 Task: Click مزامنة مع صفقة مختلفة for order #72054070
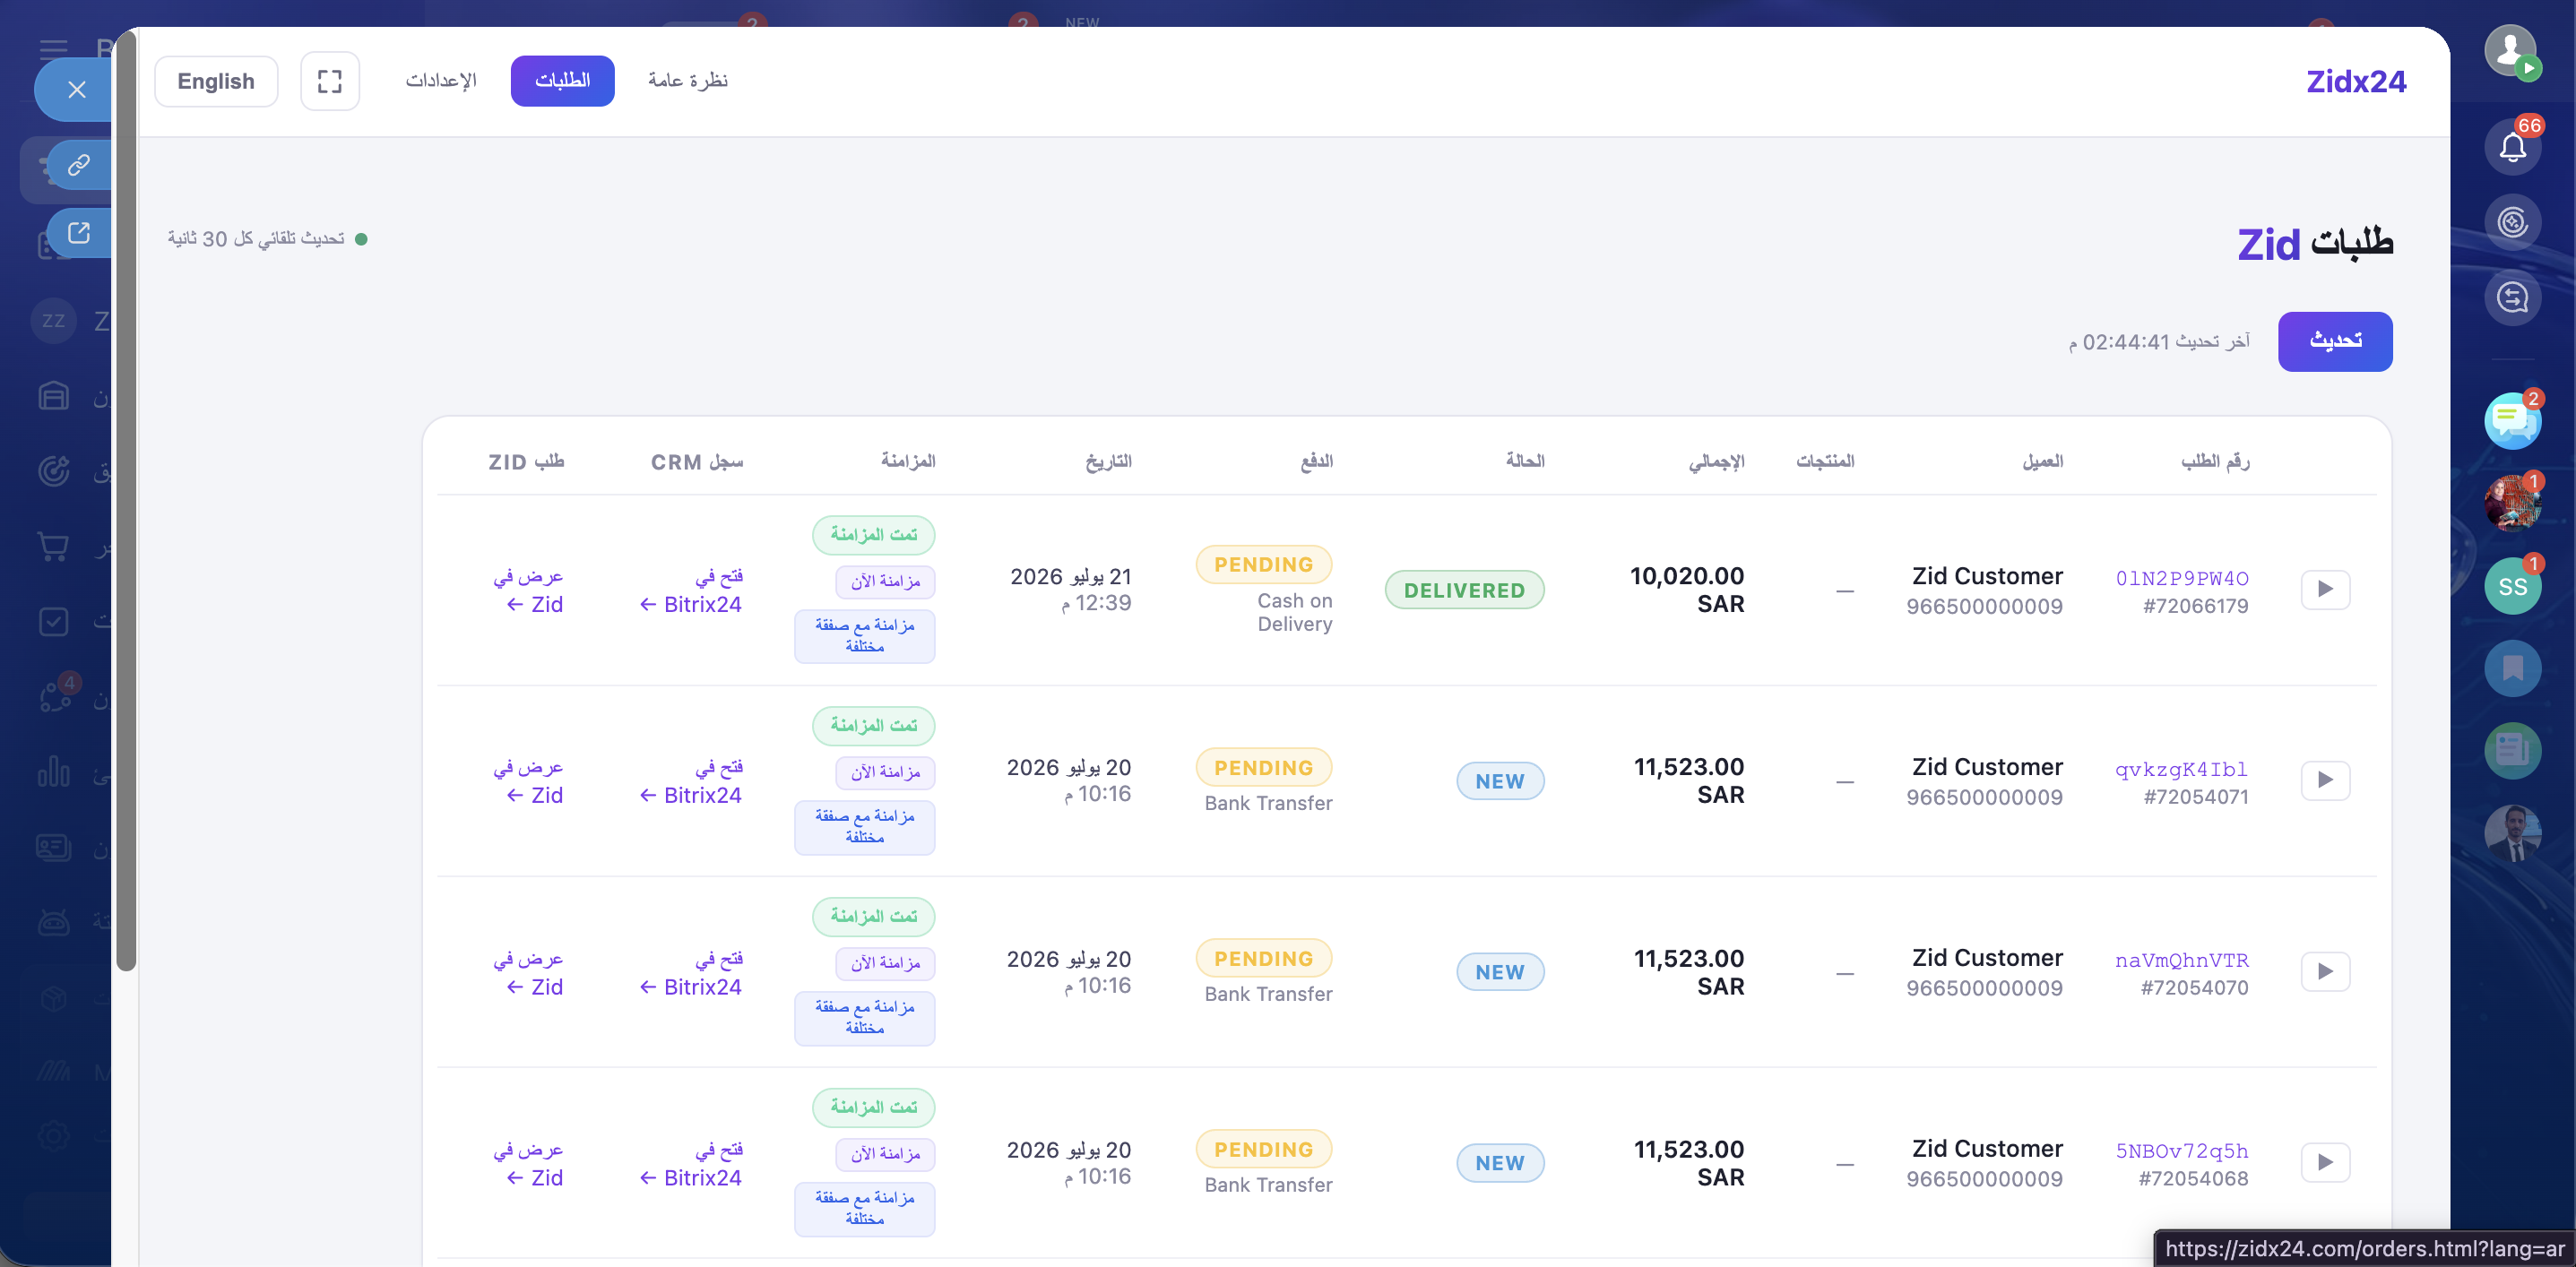tap(865, 1019)
